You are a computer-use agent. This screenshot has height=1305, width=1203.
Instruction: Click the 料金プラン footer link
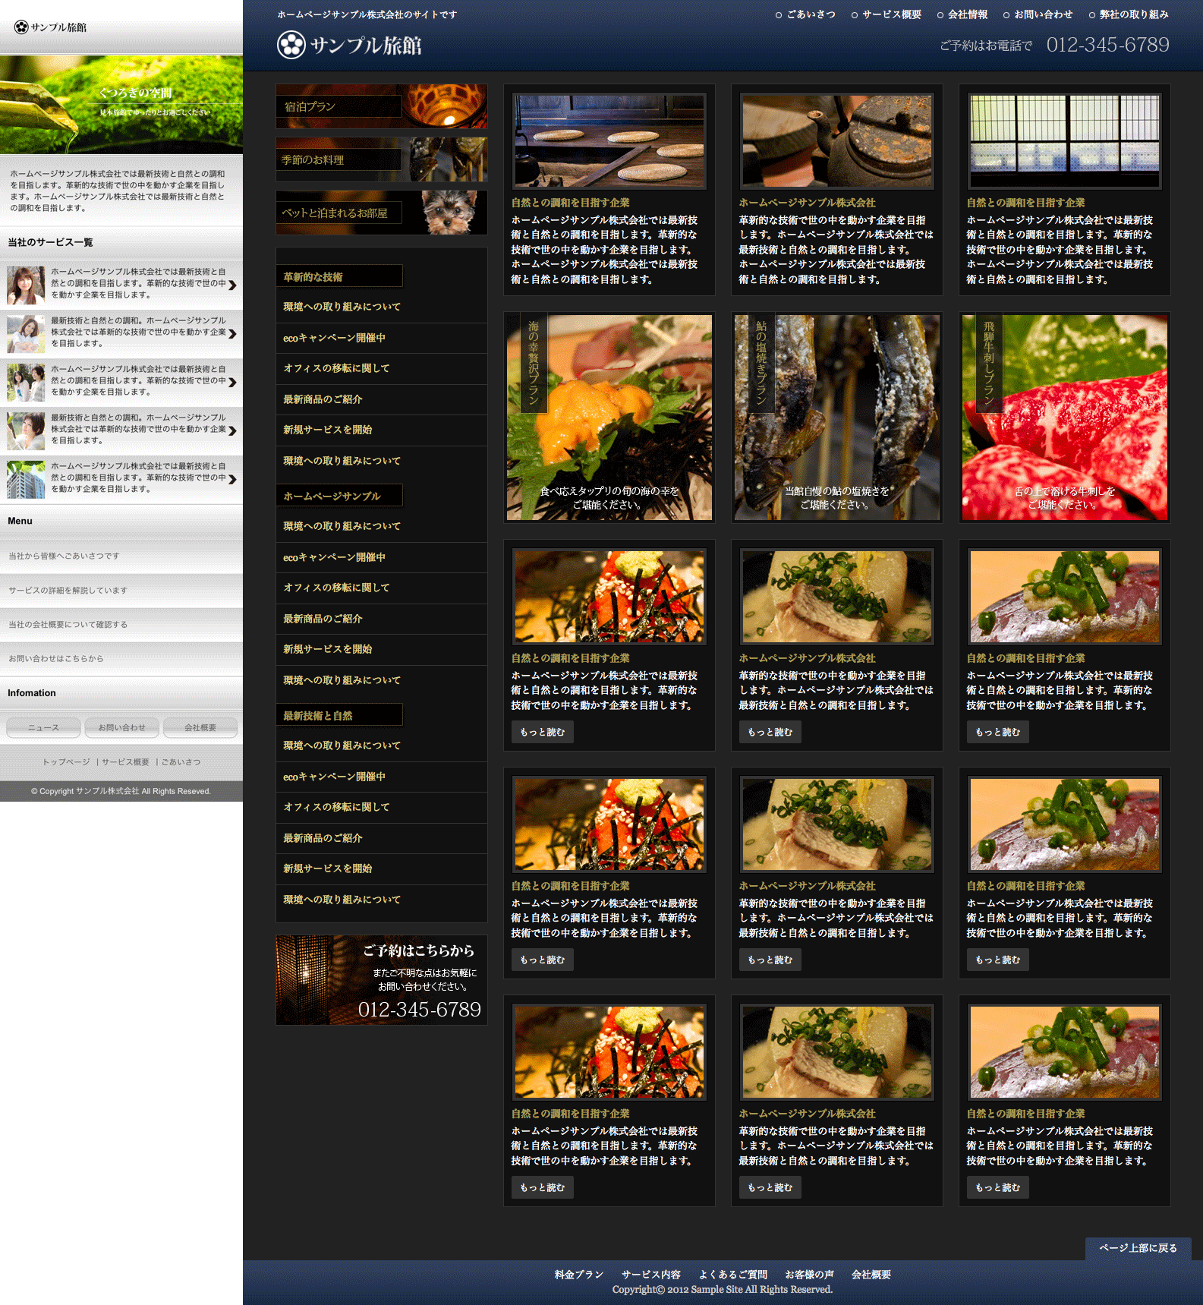[578, 1275]
